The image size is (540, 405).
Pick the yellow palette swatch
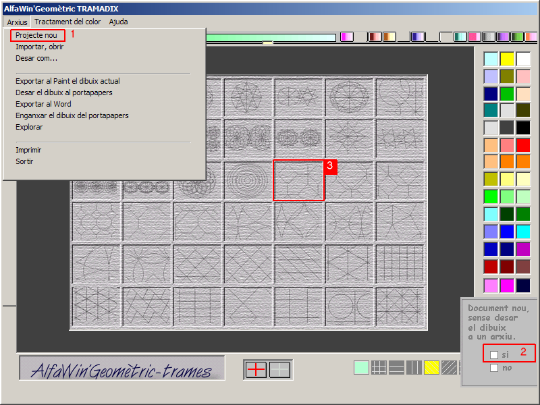tap(507, 59)
